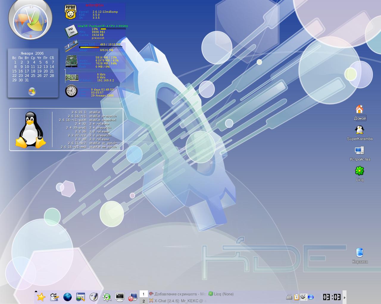Open the Домой home folder desktop icon
Screen dimensions: 381x304
[x=360, y=113]
